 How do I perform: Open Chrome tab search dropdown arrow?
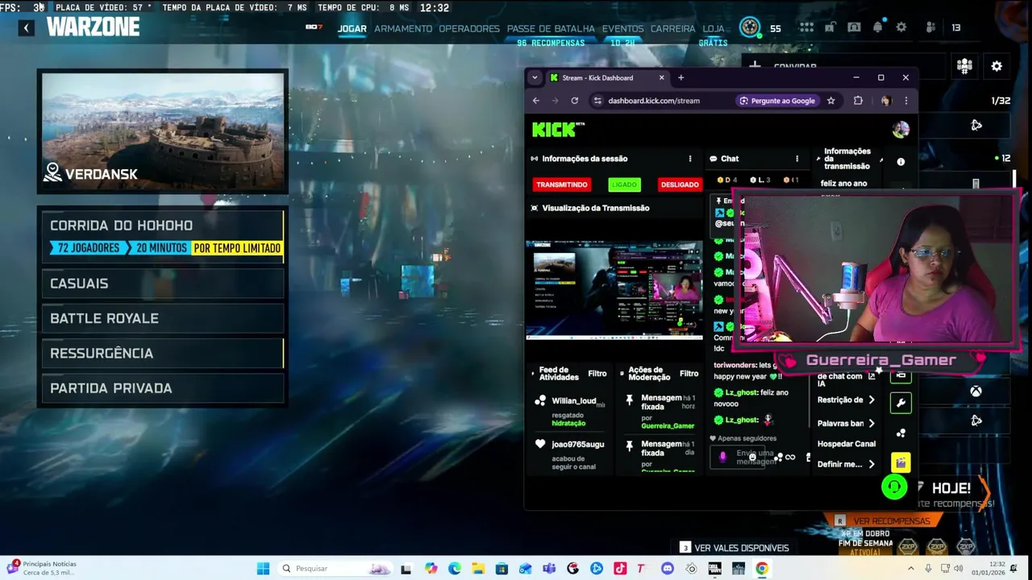534,77
